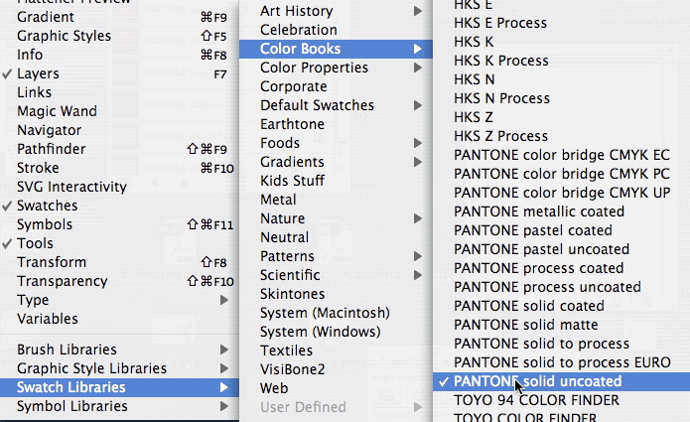Choose PANTONE pastel uncoated book

tap(562, 249)
